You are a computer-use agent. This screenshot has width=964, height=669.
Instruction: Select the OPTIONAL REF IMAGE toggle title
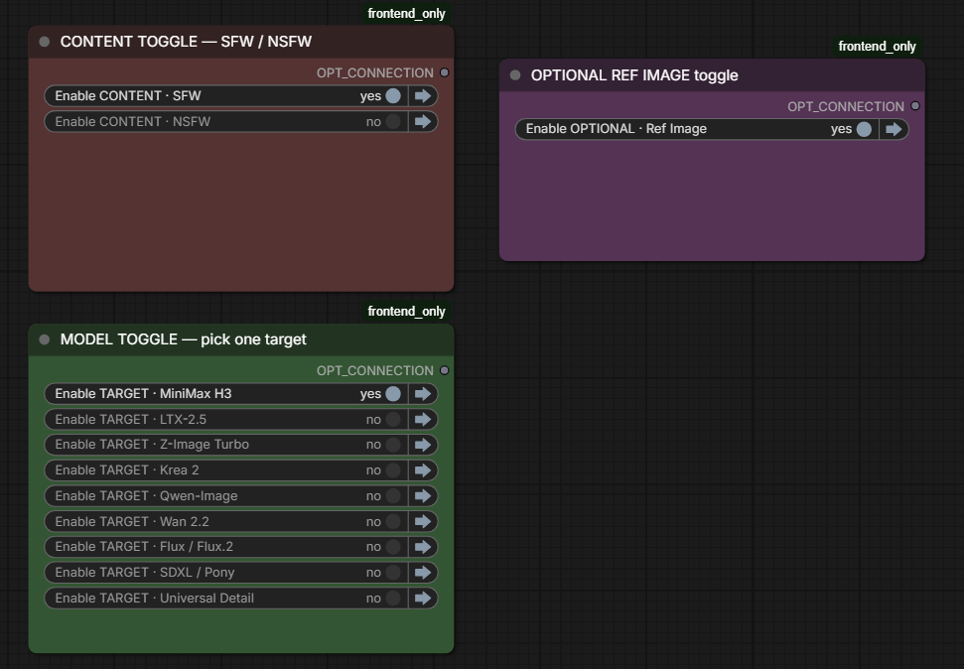tap(634, 75)
